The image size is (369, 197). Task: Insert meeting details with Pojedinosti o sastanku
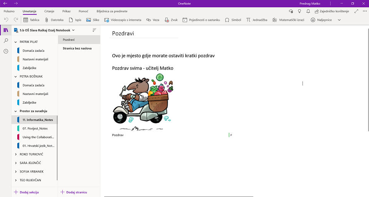pos(201,20)
